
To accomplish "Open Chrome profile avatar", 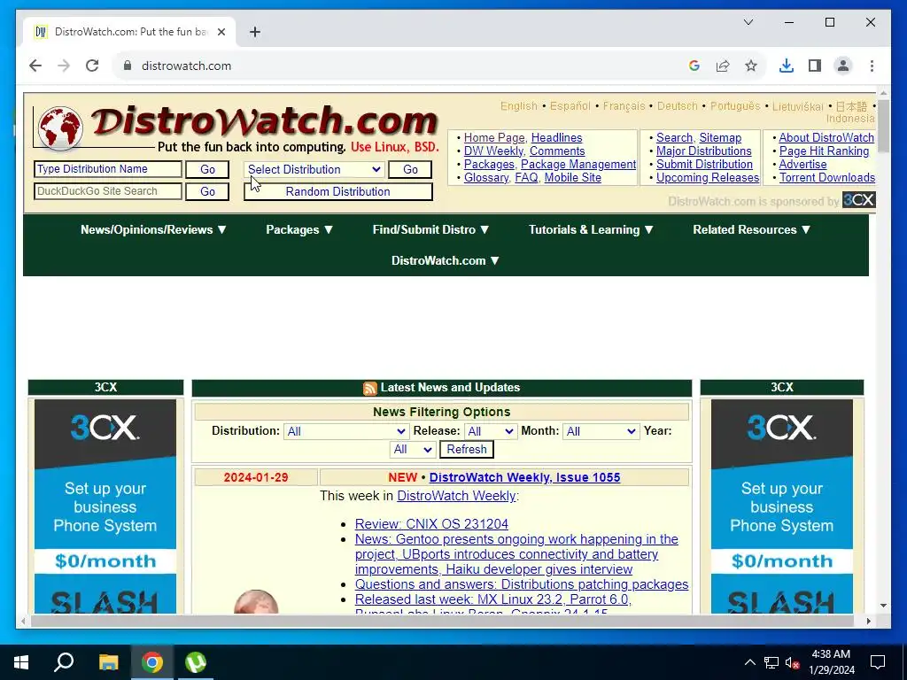I will click(x=843, y=66).
